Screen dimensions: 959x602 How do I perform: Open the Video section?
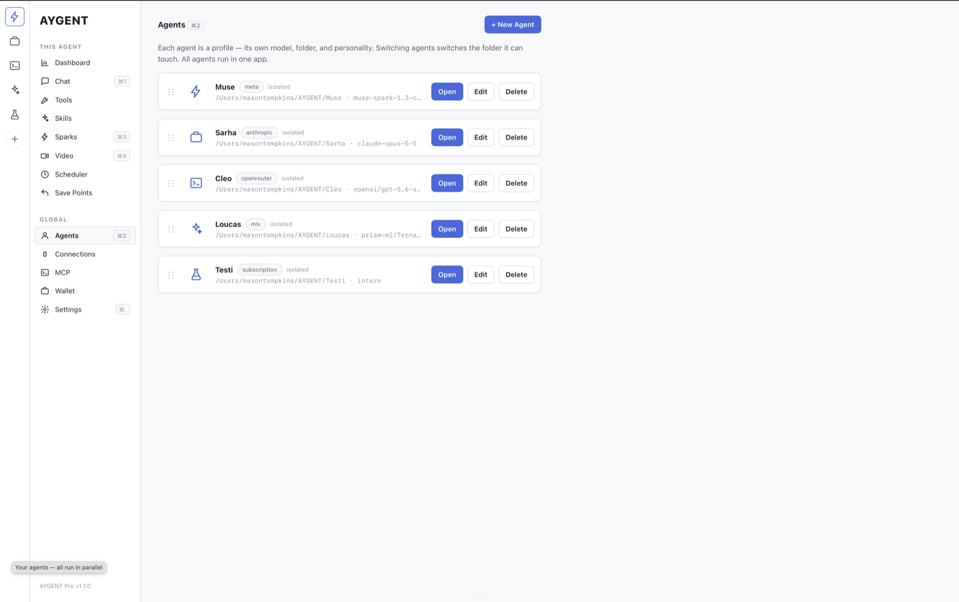point(85,156)
